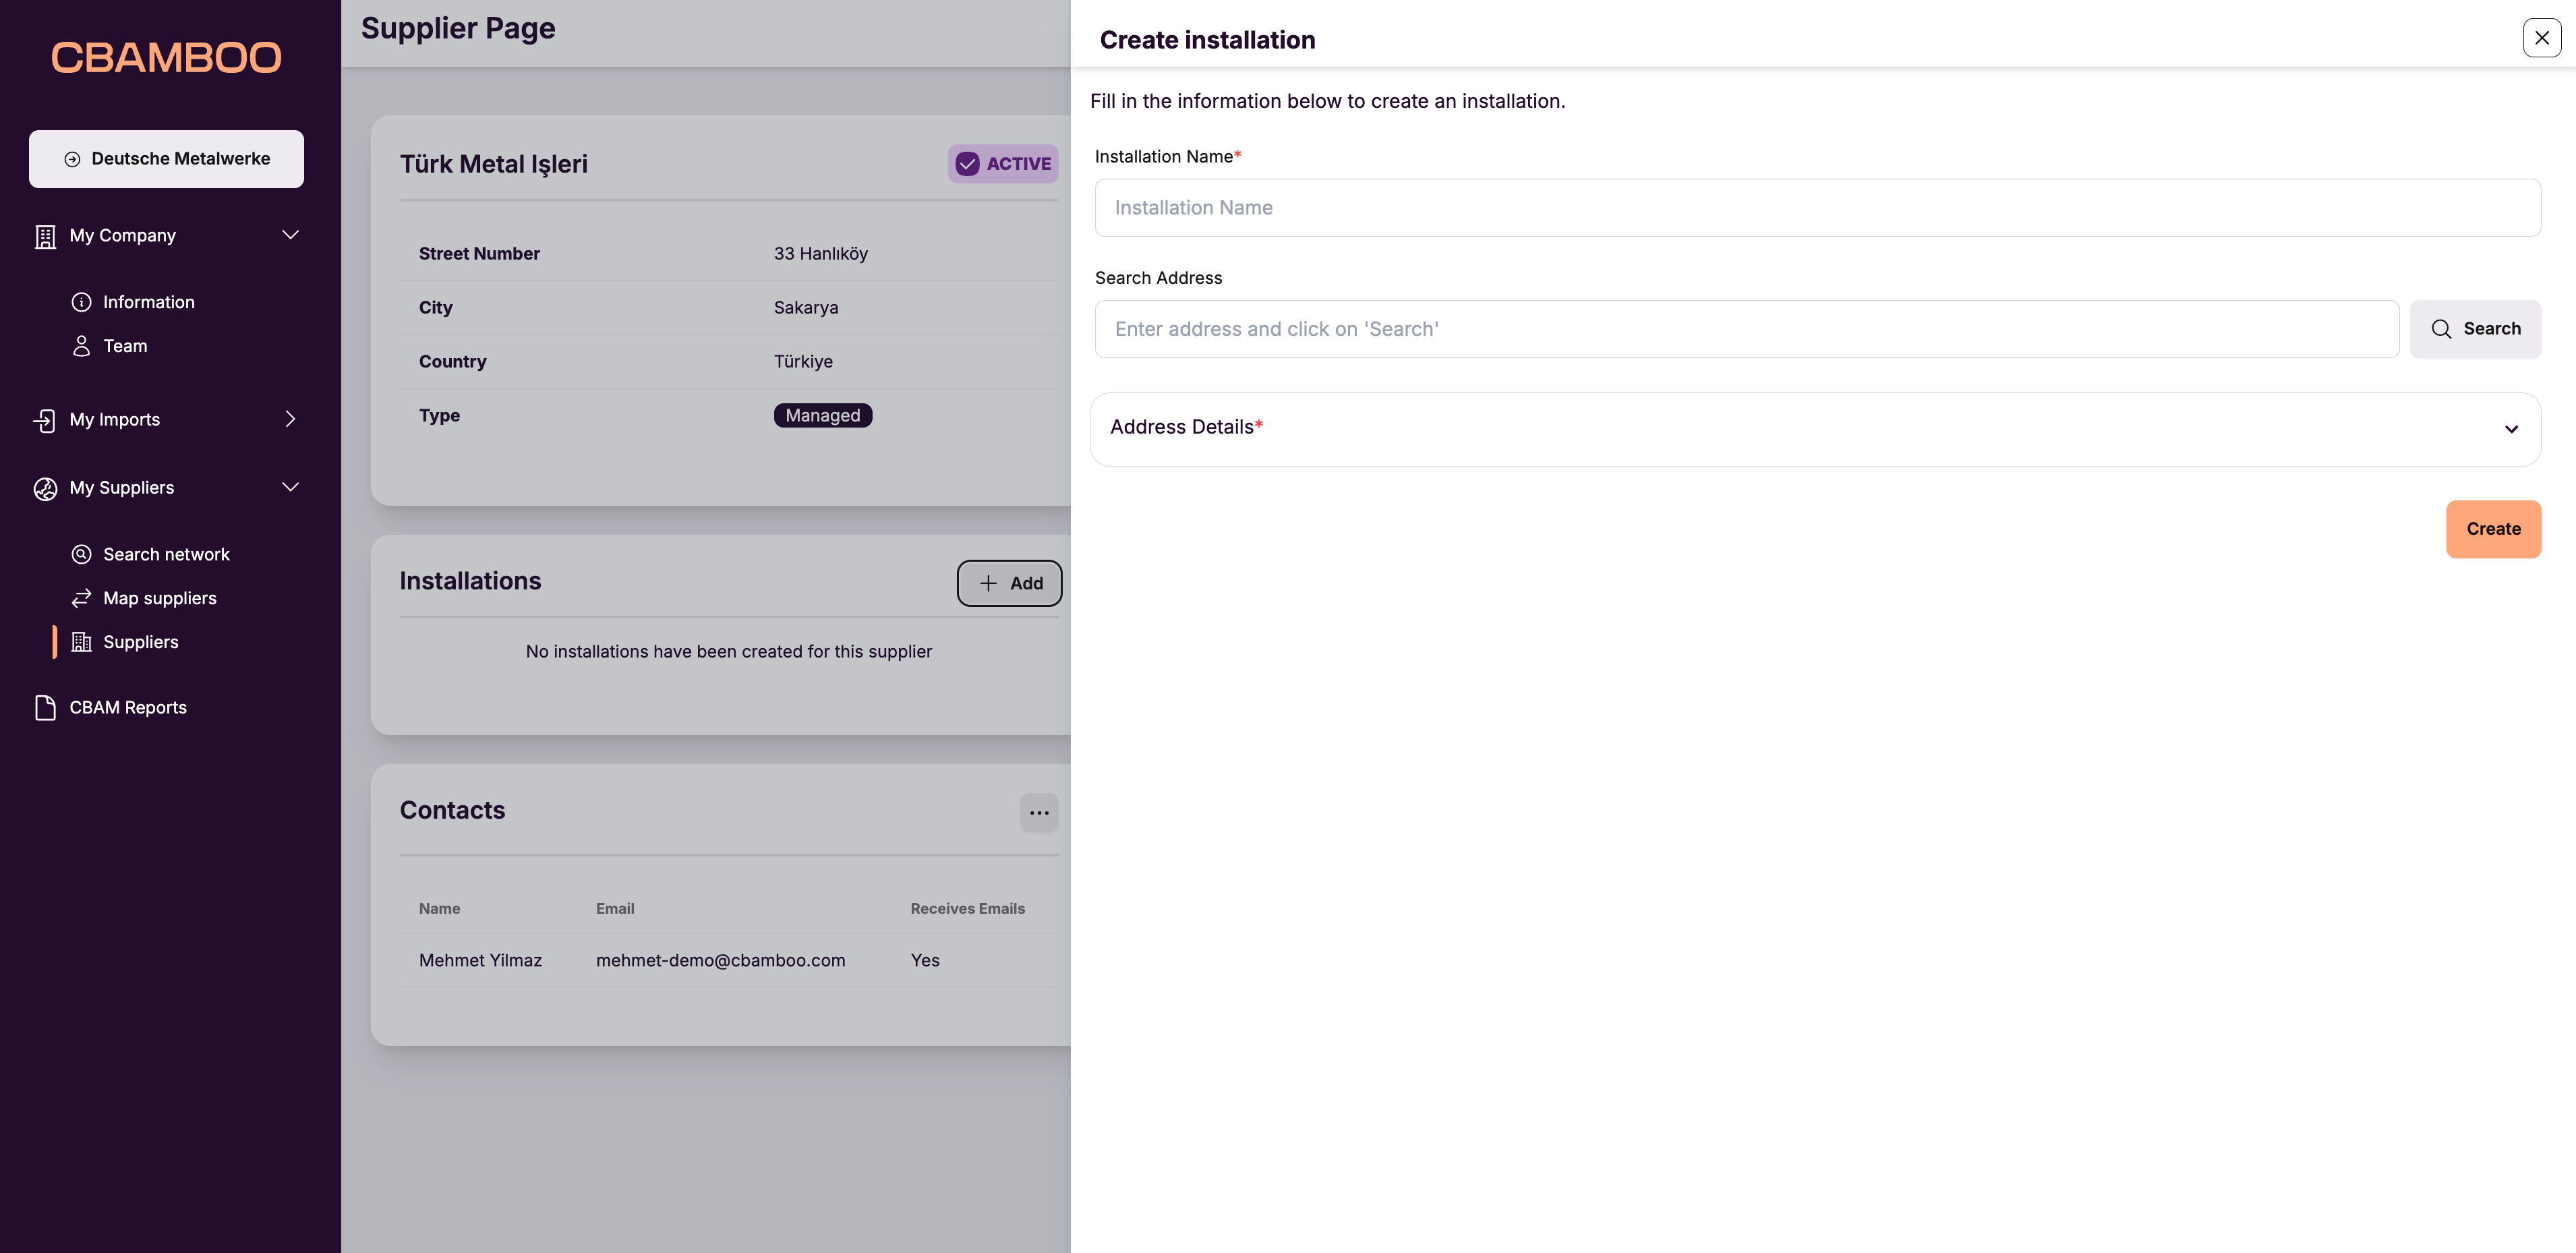Close the Create installation panel
2576x1253 pixels.
(x=2541, y=38)
